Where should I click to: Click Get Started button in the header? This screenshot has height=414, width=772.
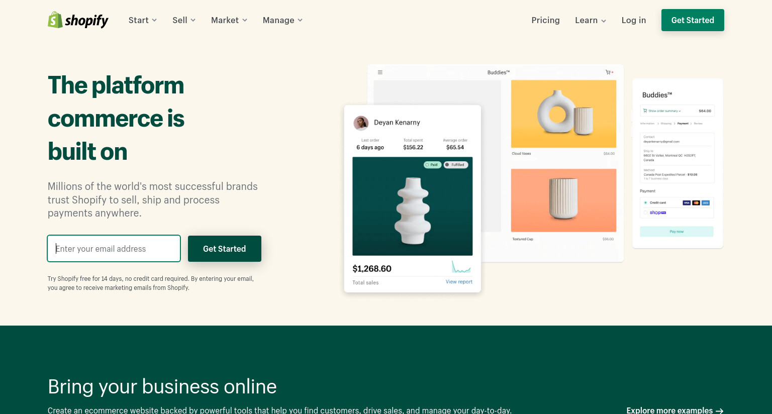(693, 20)
